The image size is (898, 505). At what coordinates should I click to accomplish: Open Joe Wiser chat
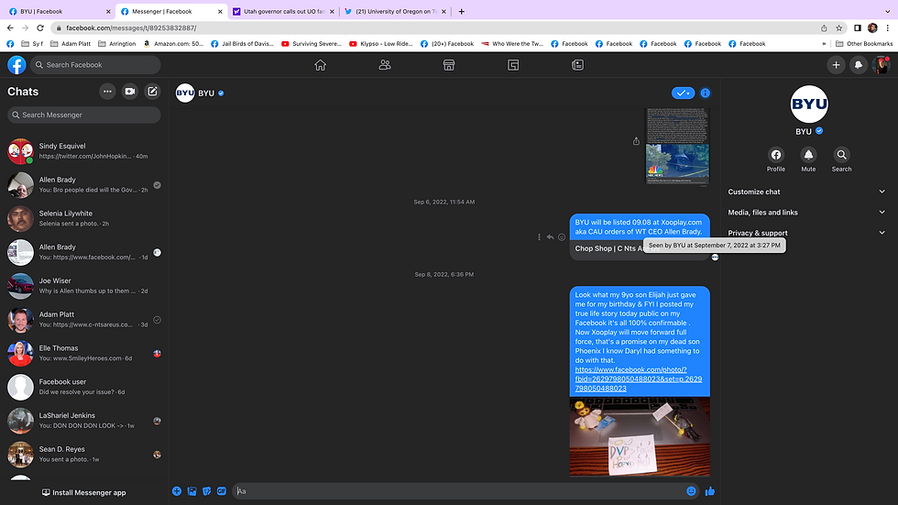point(84,286)
